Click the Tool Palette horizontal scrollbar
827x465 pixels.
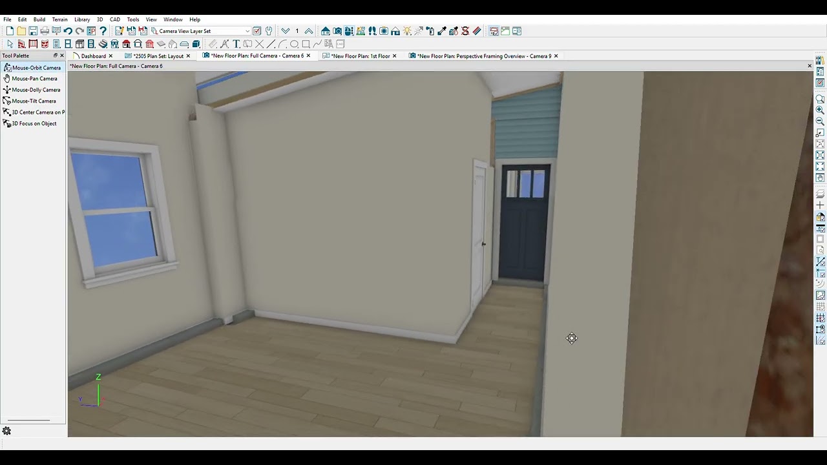tap(28, 420)
